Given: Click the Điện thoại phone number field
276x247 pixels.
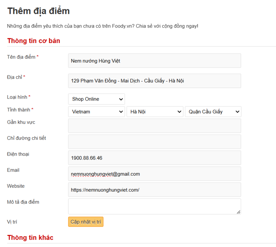Looking at the screenshot, I should tap(154, 158).
